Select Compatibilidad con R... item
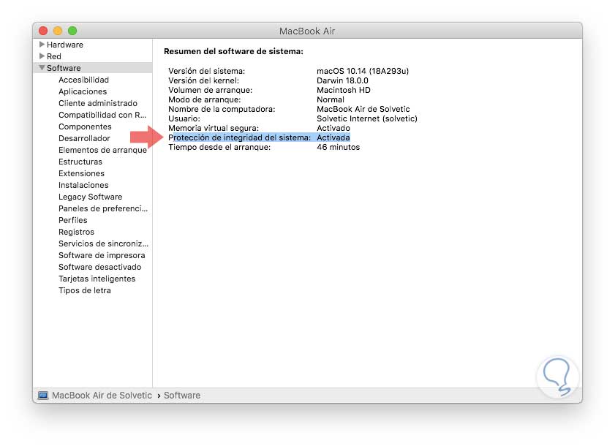The image size is (615, 446). 102,115
